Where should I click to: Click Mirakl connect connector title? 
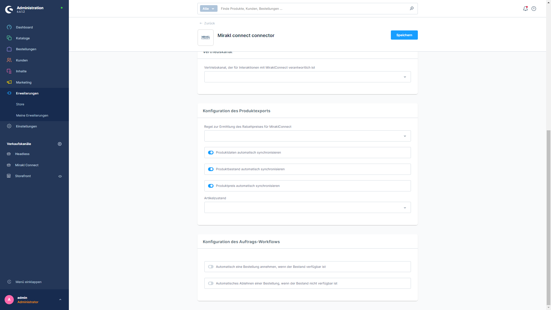(x=246, y=35)
